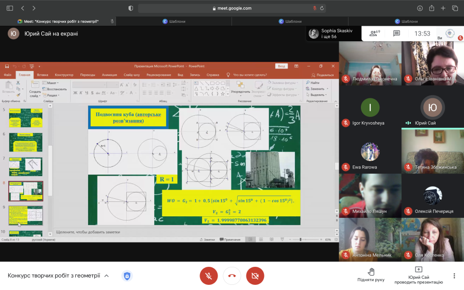Reload the page in browser toolbar
The image size is (464, 290).
click(x=322, y=8)
